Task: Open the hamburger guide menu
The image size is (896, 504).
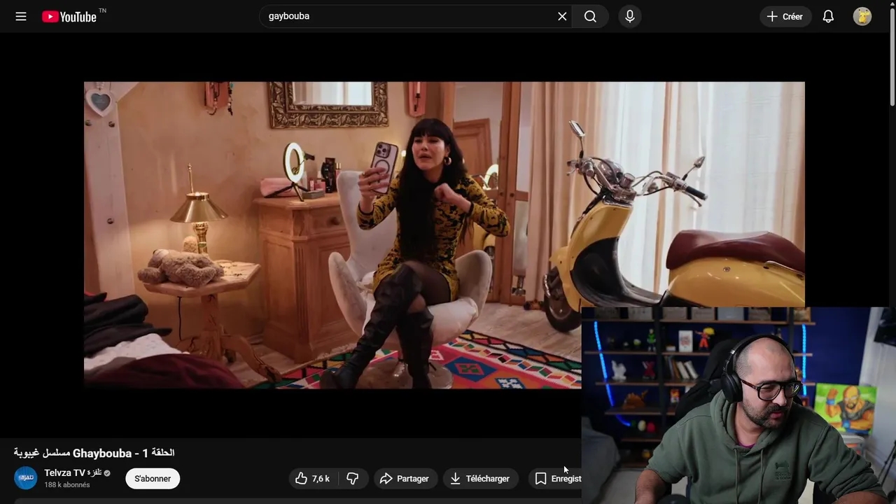Action: pos(21,16)
